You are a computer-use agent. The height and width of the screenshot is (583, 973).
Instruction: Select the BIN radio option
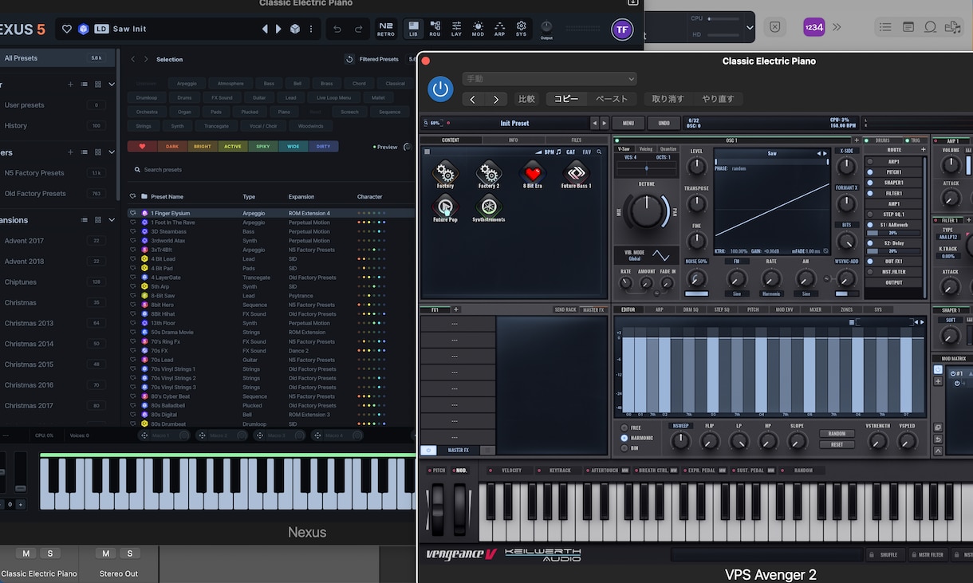624,448
